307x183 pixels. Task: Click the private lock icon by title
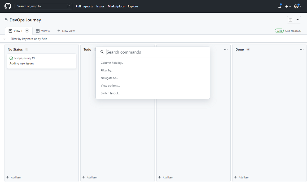(x=6, y=20)
